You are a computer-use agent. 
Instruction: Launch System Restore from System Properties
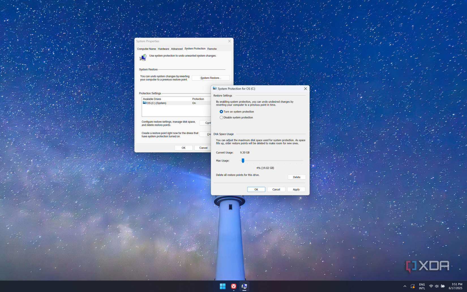[211, 78]
